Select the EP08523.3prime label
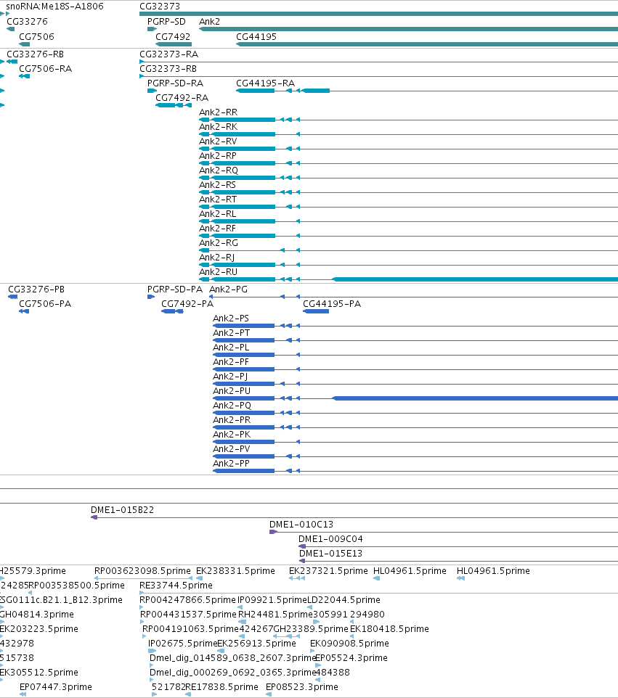The width and height of the screenshot is (618, 698). tap(302, 687)
